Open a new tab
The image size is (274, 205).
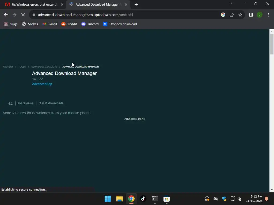tap(136, 5)
